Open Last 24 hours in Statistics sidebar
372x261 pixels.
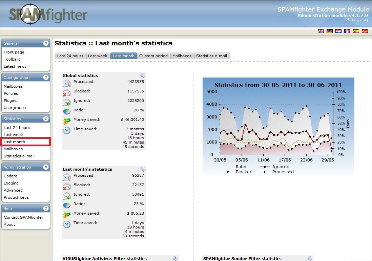[17, 128]
